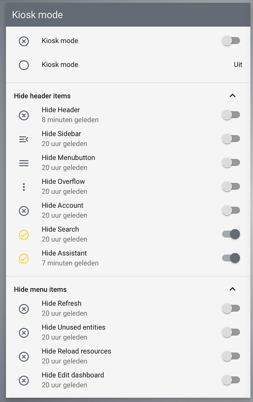Disable the Hide Assistant switch
This screenshot has width=253, height=402.
pyautogui.click(x=231, y=258)
